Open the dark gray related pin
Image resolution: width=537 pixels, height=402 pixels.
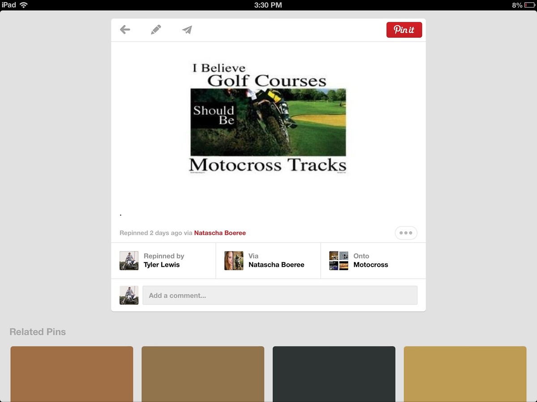334,374
